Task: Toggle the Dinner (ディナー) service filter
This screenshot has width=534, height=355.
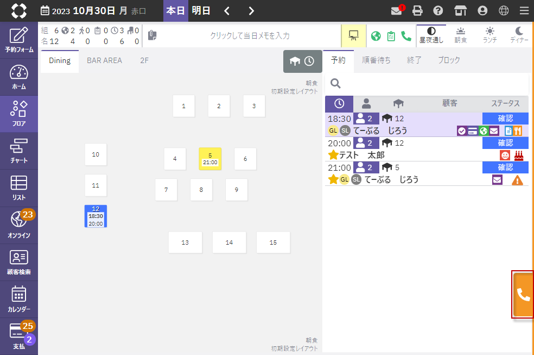Action: (x=519, y=35)
